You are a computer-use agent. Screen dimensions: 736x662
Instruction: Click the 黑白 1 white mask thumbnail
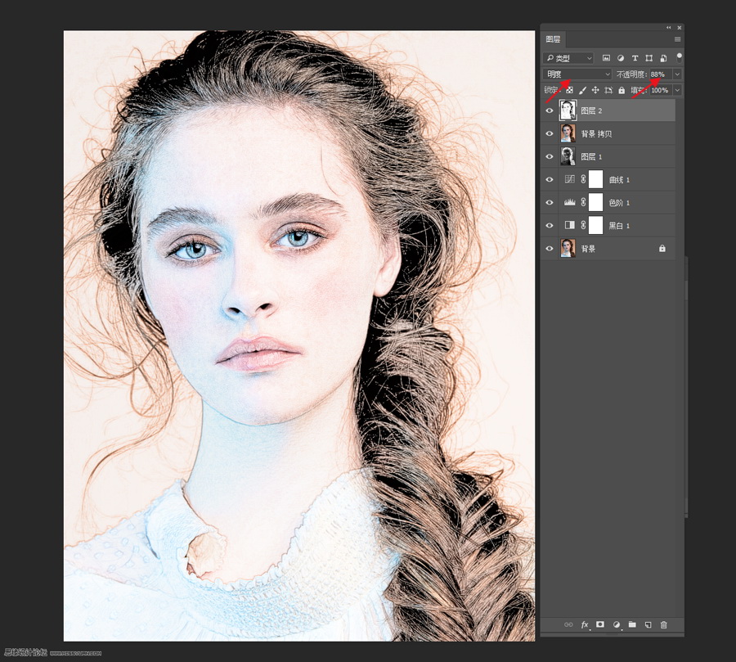tap(595, 225)
